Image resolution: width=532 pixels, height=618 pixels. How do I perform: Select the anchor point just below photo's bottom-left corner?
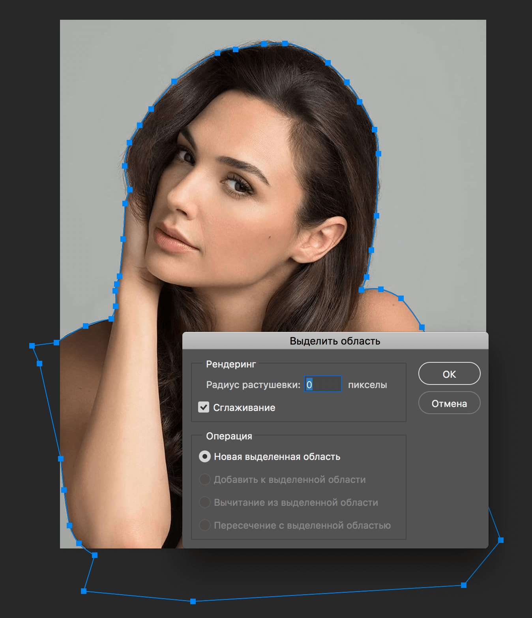(95, 555)
